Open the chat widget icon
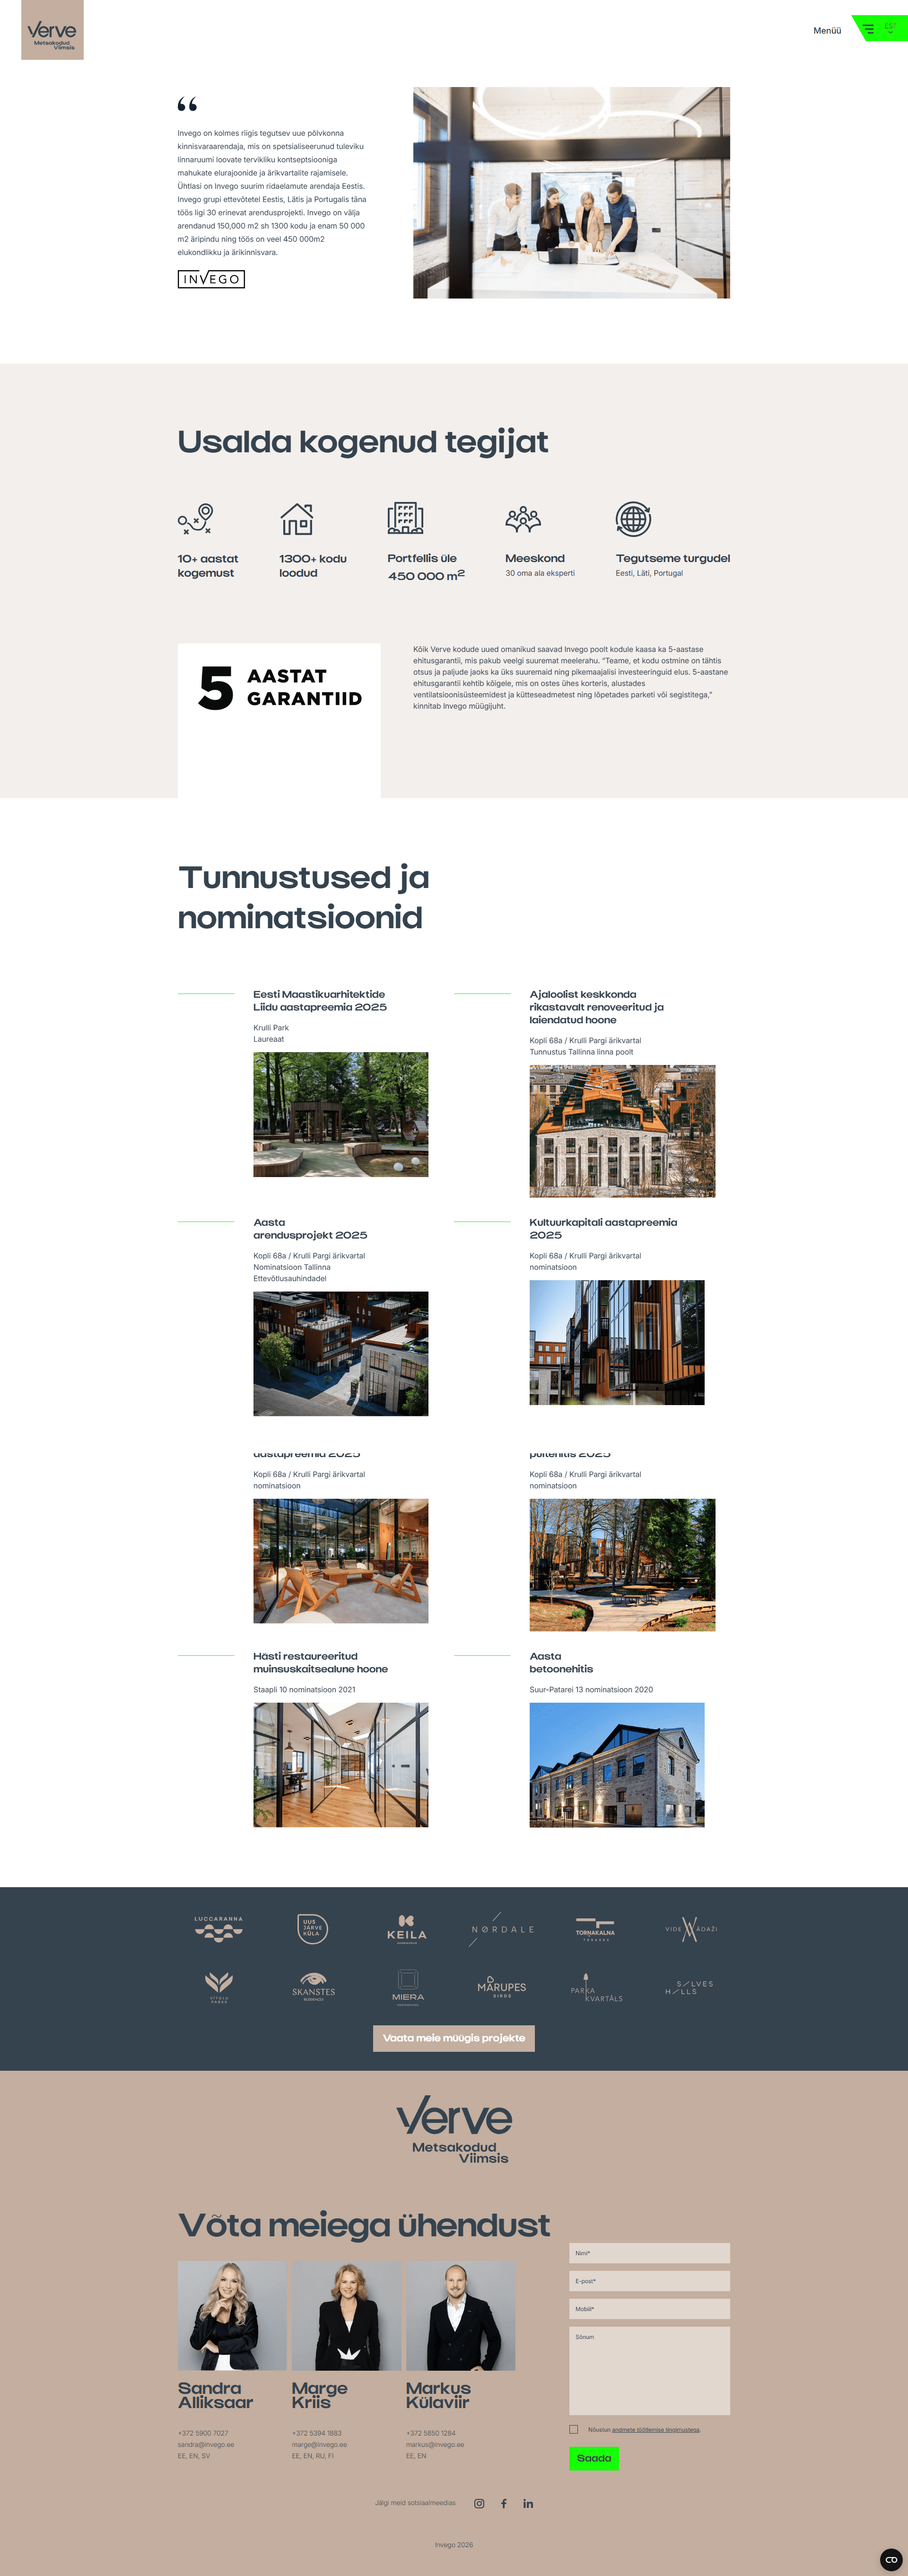The image size is (908, 2576). [x=891, y=2559]
